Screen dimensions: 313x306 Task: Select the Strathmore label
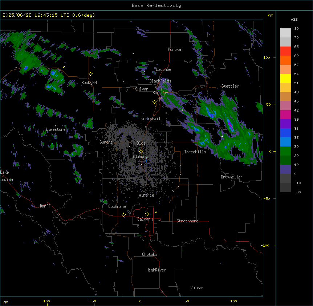(187, 221)
